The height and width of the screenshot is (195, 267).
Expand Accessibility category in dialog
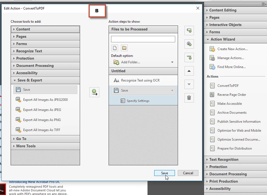click(45, 73)
